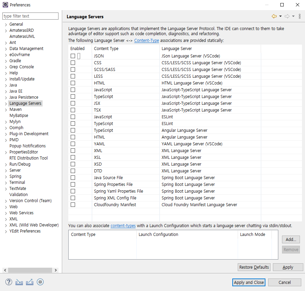The height and width of the screenshot is (291, 305).
Task: Enable the LESS content type checkbox
Action: click(x=73, y=76)
